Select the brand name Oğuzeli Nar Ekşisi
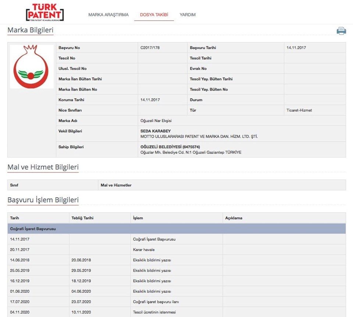Image resolution: width=353 pixels, height=317 pixels. click(156, 121)
